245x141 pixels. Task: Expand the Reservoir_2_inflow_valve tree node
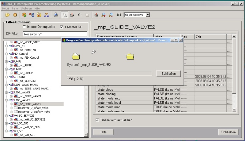click(x=12, y=108)
